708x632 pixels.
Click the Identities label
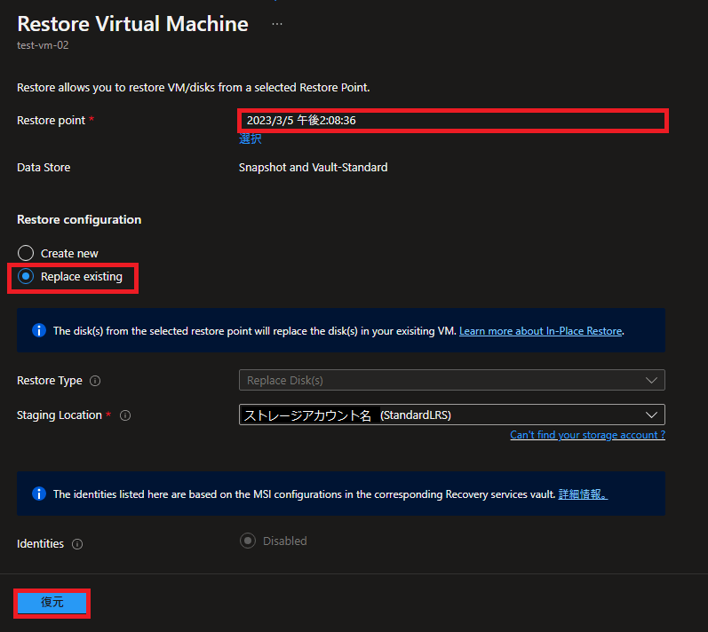pos(40,544)
